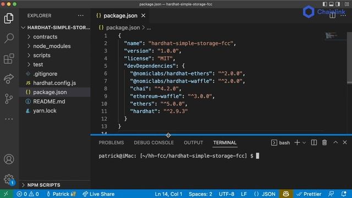Open the Extensions view
Screen dimensions: 352x198
click(x=9, y=58)
